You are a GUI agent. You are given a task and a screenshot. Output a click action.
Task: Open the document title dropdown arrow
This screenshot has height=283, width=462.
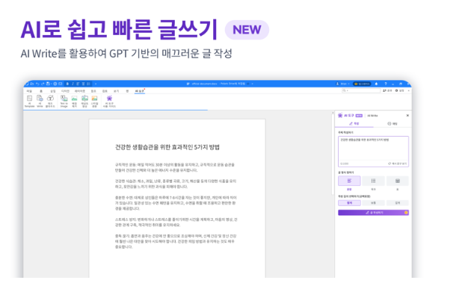pos(252,84)
